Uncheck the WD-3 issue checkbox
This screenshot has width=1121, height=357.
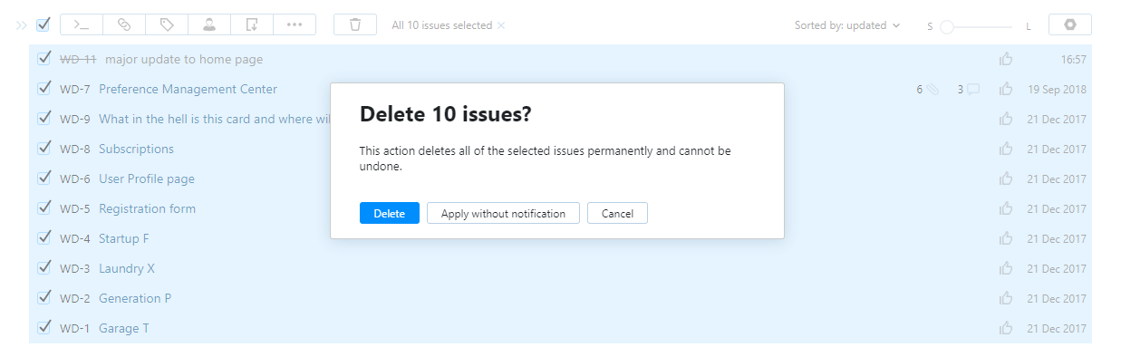click(x=43, y=268)
